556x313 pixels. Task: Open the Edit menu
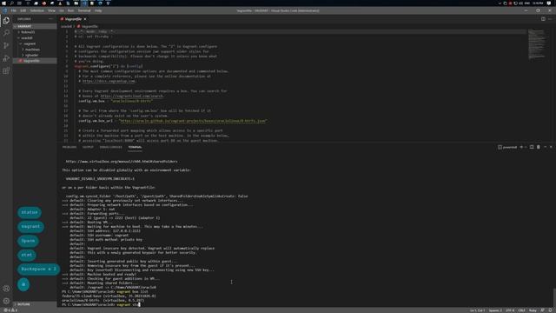(23, 10)
